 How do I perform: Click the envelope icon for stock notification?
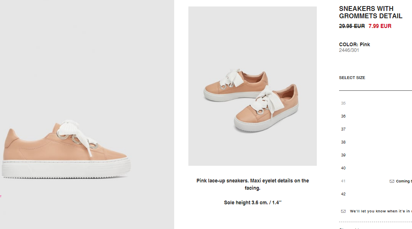point(343,211)
